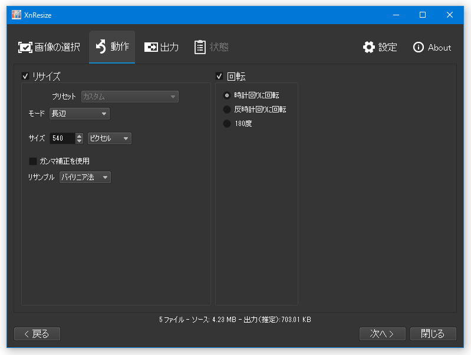
Task: Click the 状態 tab
Action: coord(212,47)
